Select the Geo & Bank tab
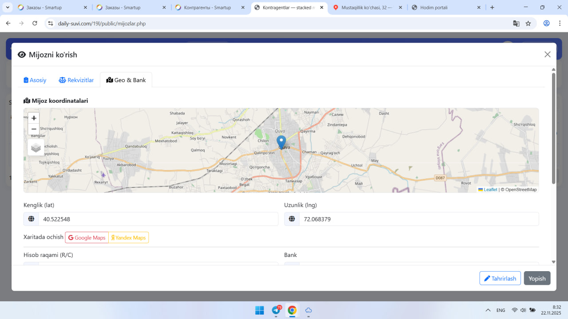Image resolution: width=568 pixels, height=319 pixels. tap(126, 80)
